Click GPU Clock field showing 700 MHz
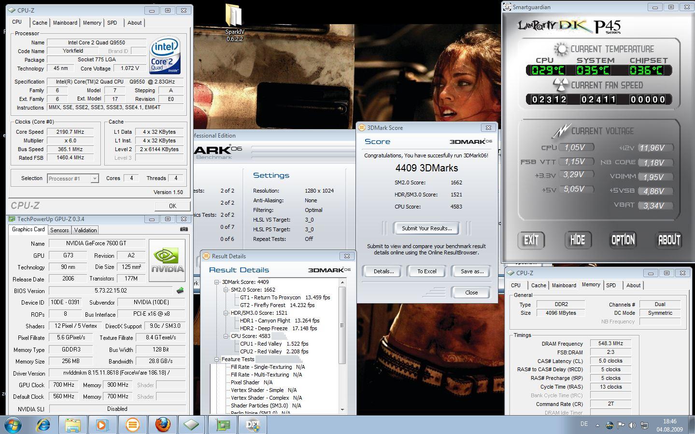The image size is (695, 434). point(63,385)
